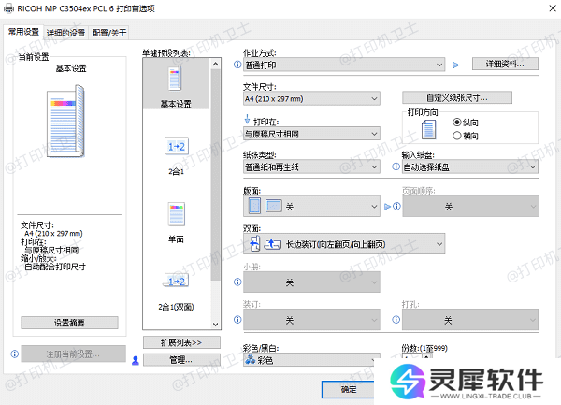
Task: Select 横向 landscape orientation radio button
Action: pos(457,136)
